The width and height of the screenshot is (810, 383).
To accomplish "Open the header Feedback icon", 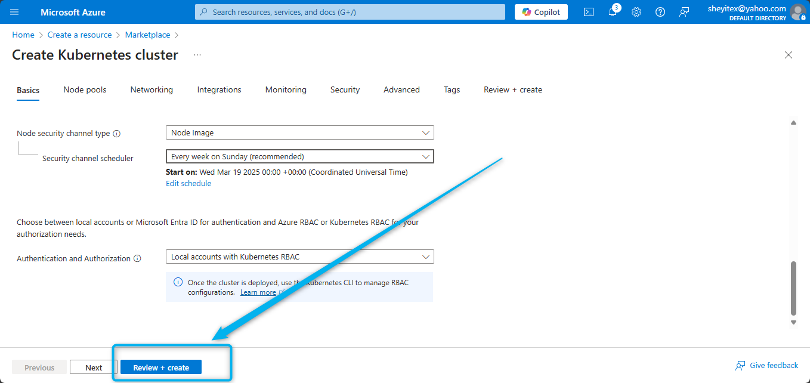I will (684, 12).
